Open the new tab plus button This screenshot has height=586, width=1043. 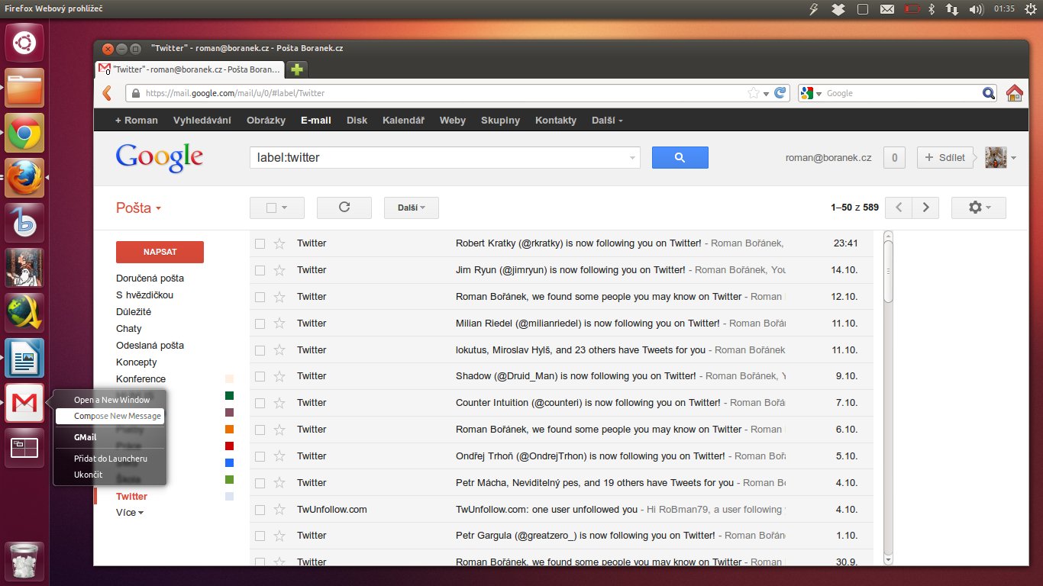point(296,69)
